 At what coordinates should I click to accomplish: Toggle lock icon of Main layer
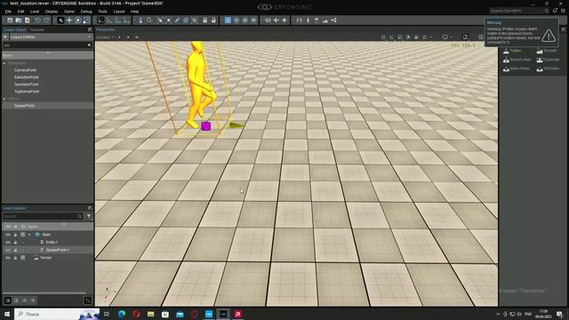[x=15, y=235]
